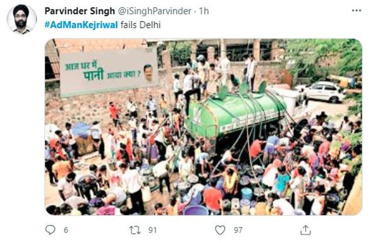This screenshot has width=371, height=243.
Task: Click the Parvinder Singh display name
Action: point(80,11)
